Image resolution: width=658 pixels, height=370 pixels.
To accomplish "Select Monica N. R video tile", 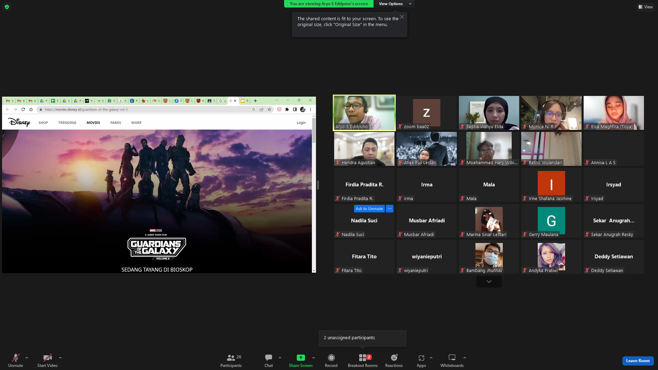I will [551, 113].
